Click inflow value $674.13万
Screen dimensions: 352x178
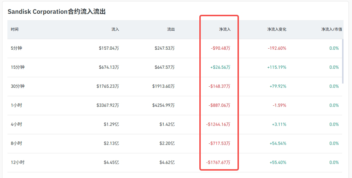point(109,67)
